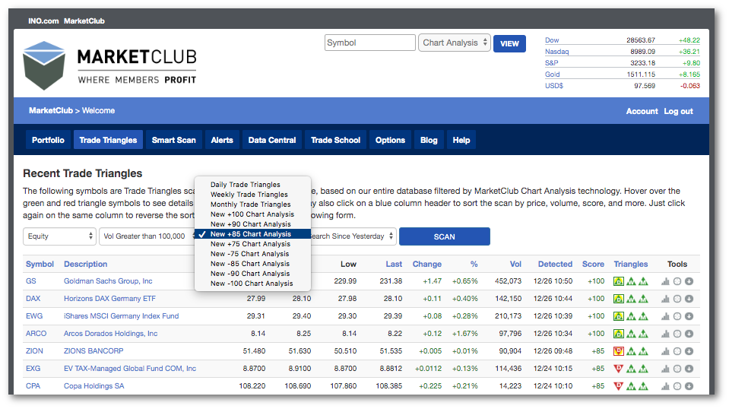Click the Symbol input field
The height and width of the screenshot is (409, 729).
[370, 43]
